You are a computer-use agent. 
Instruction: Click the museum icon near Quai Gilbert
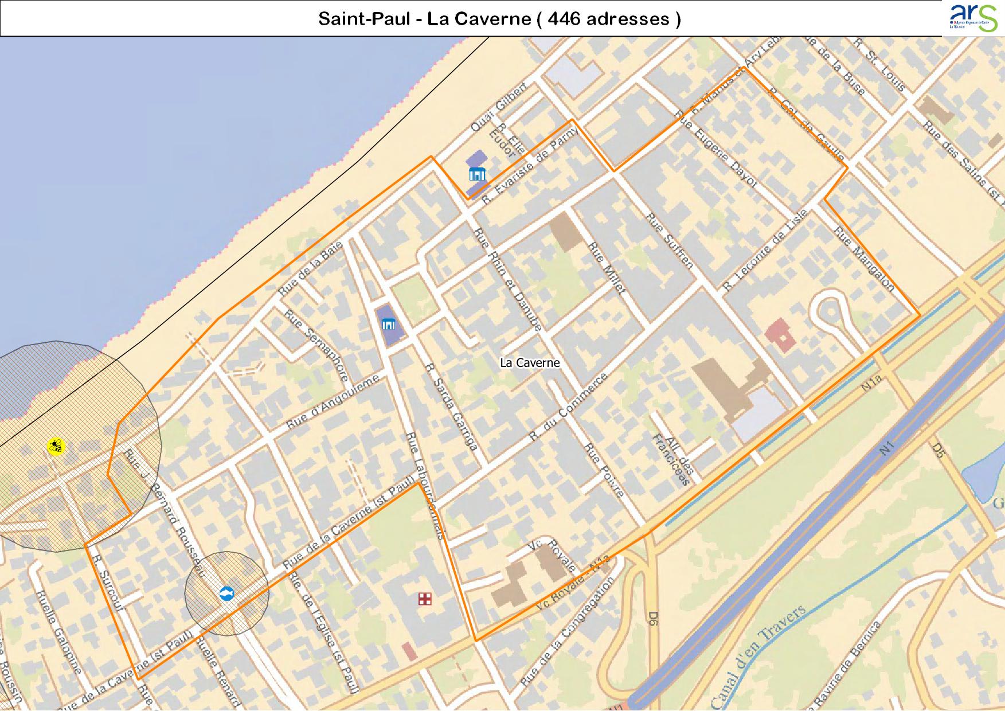click(x=477, y=174)
